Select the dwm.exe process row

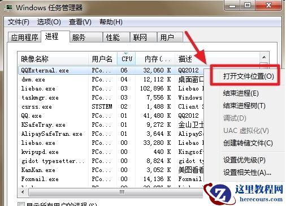[111, 79]
